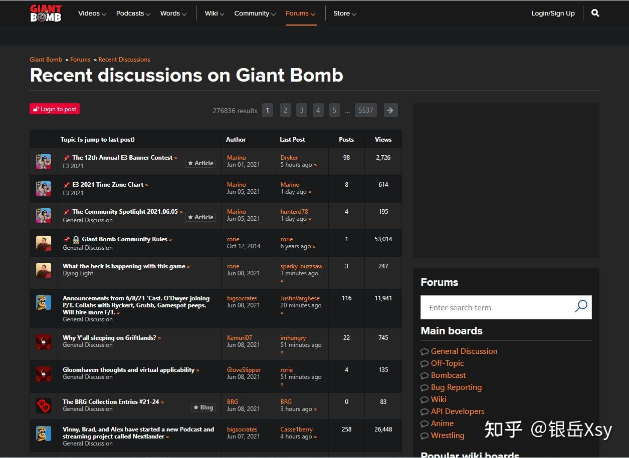Expand the Podcasts dropdown menu
Screen dimensions: 629x458
[133, 14]
